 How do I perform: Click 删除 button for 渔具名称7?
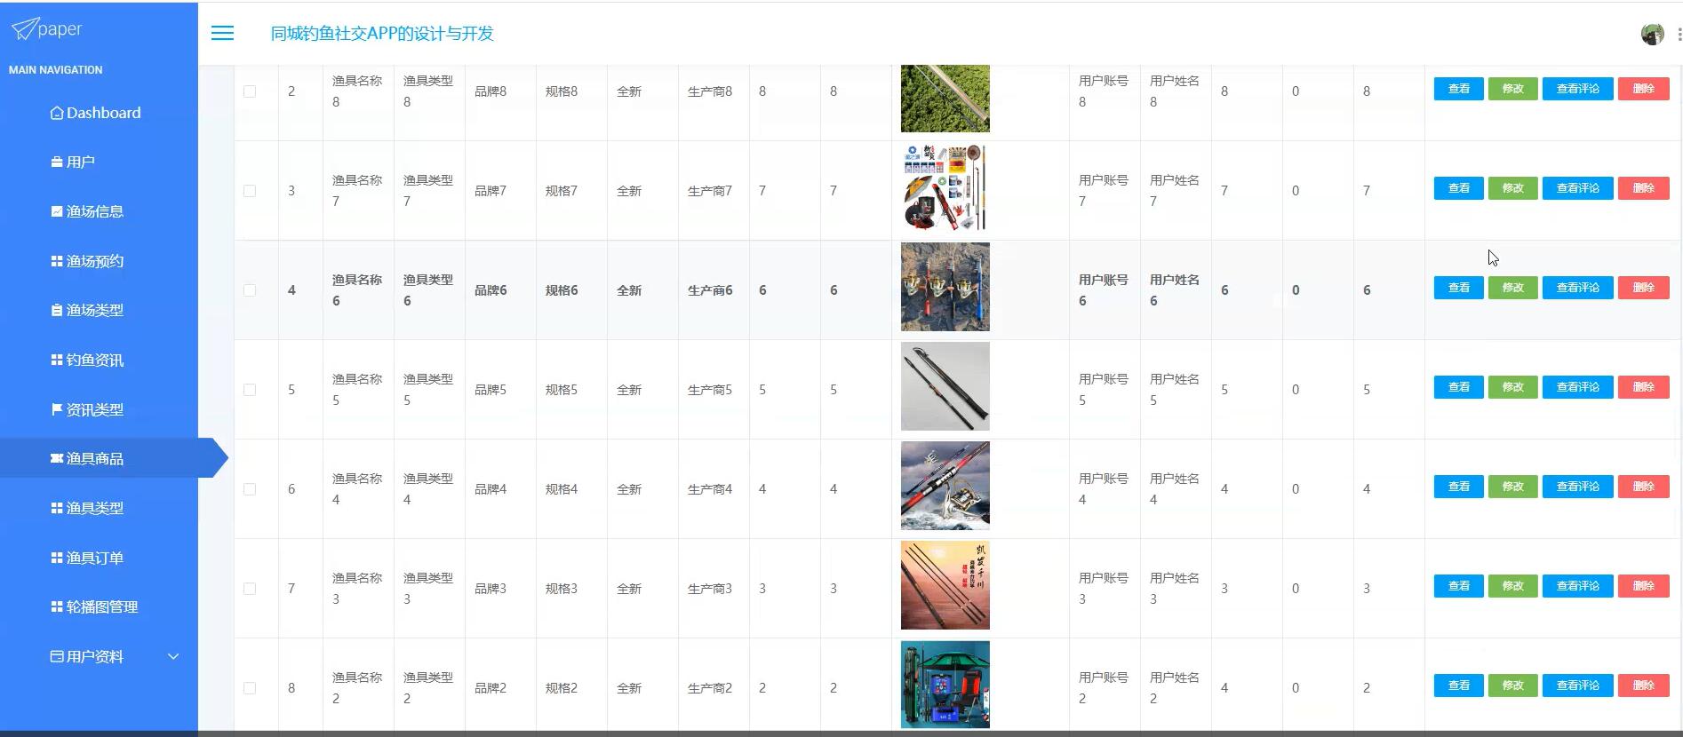coord(1643,188)
